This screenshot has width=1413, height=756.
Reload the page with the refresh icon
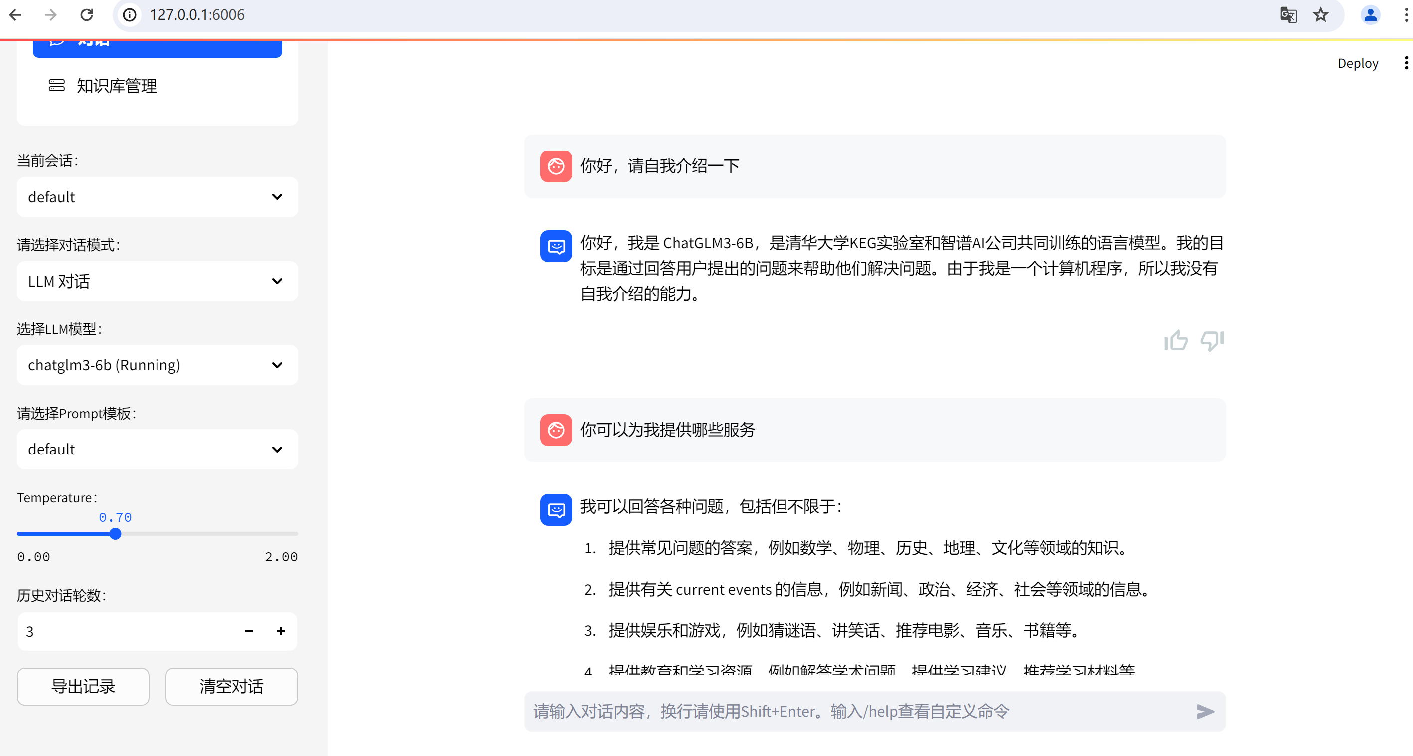pyautogui.click(x=87, y=15)
